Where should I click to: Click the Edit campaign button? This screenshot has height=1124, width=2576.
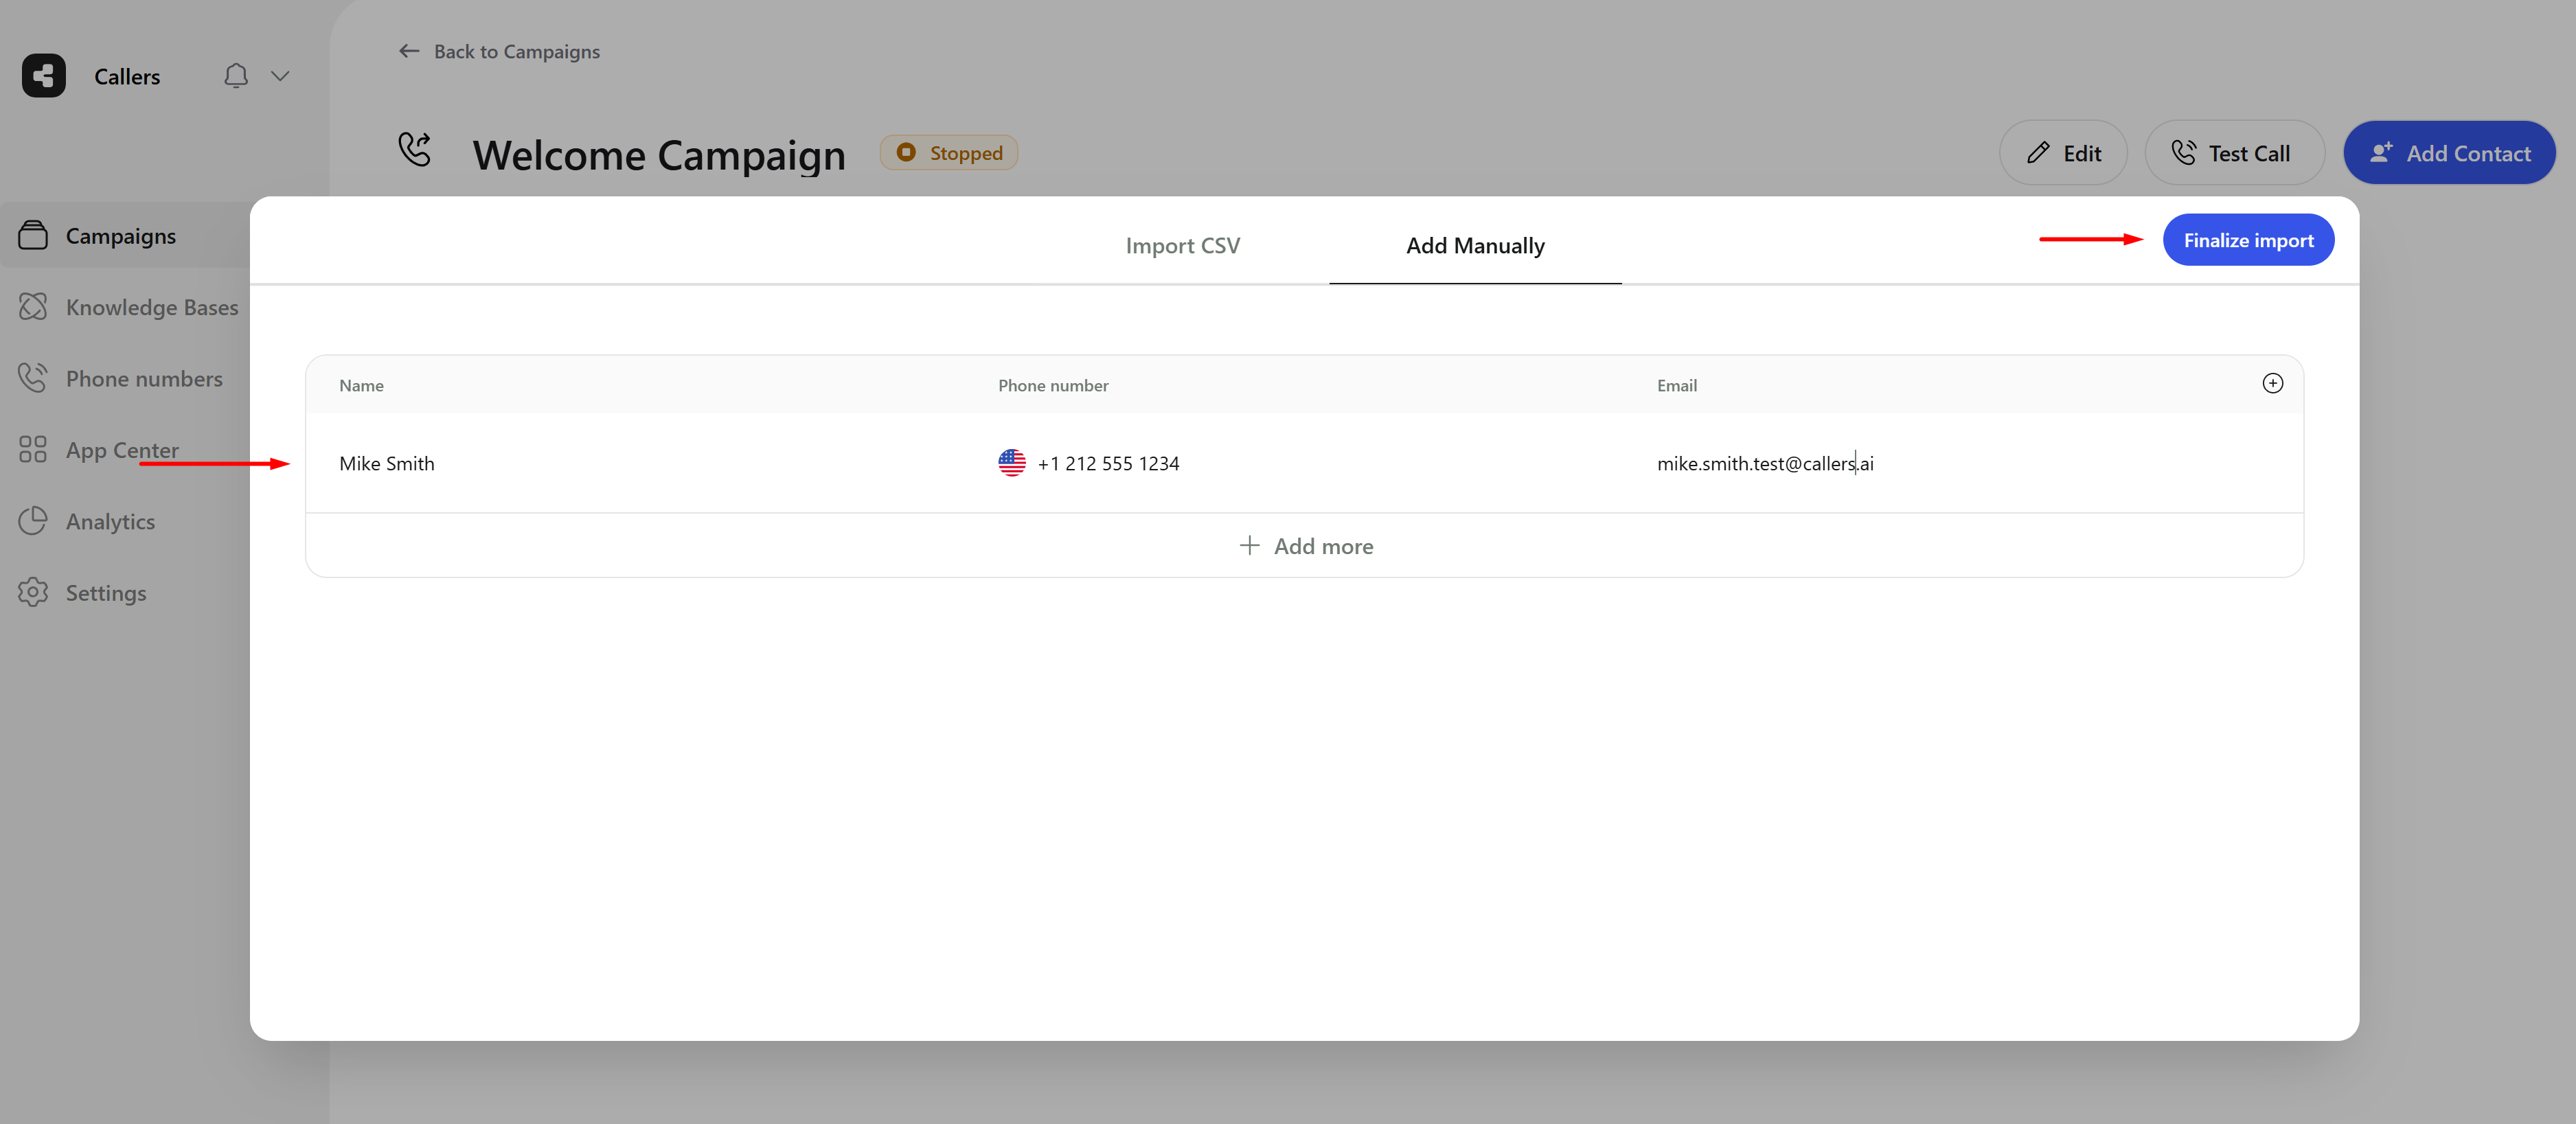click(x=2062, y=153)
